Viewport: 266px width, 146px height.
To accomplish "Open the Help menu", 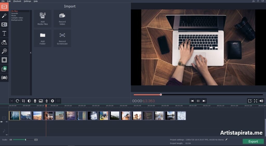I will click(36, 1).
